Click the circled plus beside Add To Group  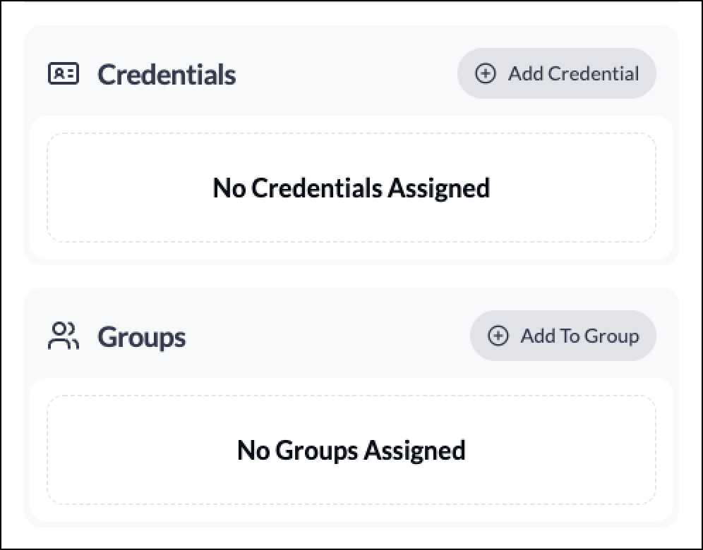point(498,336)
